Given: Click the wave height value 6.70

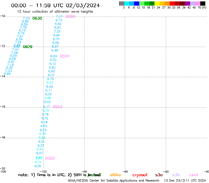Looking at the screenshot, I should click(x=56, y=39).
